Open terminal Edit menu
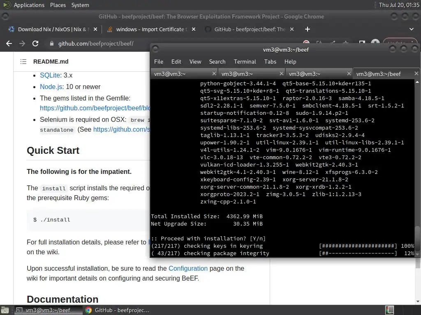 click(x=176, y=62)
